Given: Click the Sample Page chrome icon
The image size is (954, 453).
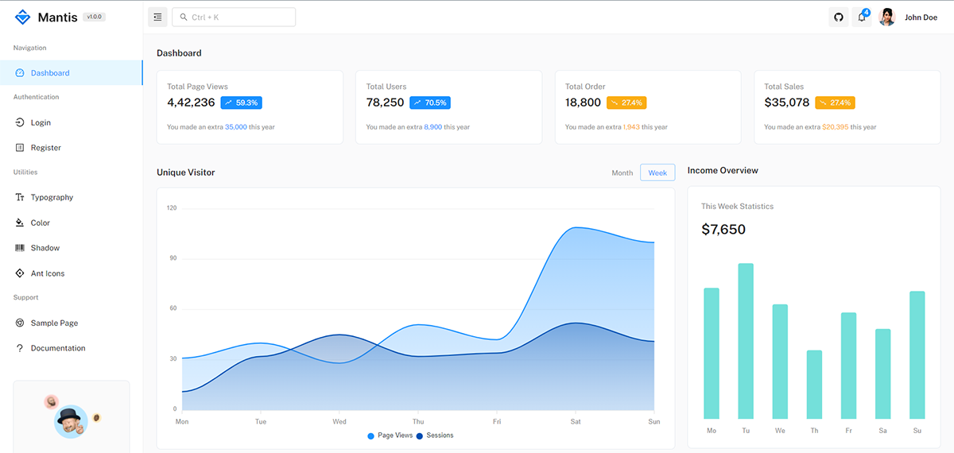Looking at the screenshot, I should coord(20,323).
